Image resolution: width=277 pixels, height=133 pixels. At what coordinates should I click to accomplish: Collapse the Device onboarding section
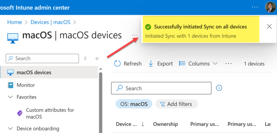(10, 128)
